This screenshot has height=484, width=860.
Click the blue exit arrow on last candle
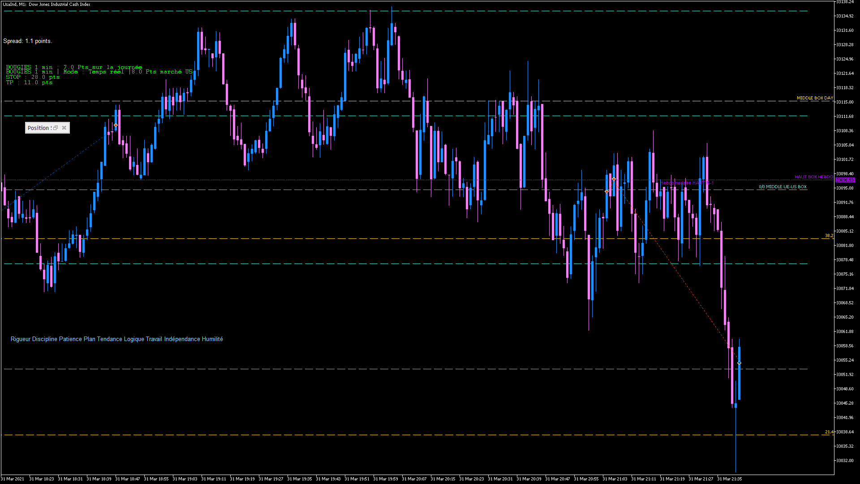point(739,363)
